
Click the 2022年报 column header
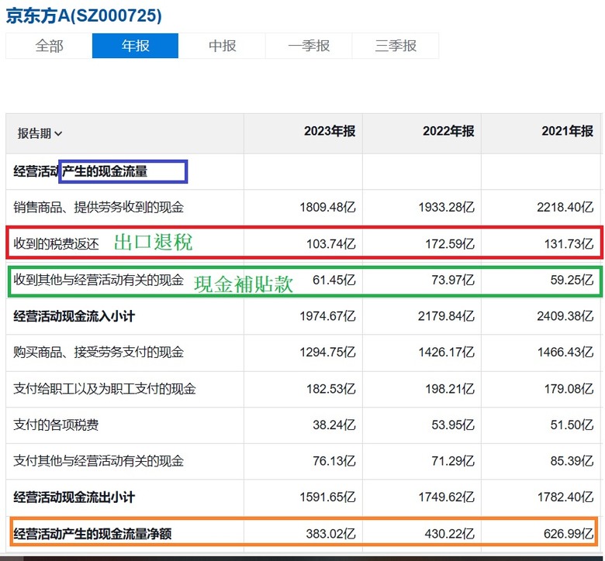[448, 131]
